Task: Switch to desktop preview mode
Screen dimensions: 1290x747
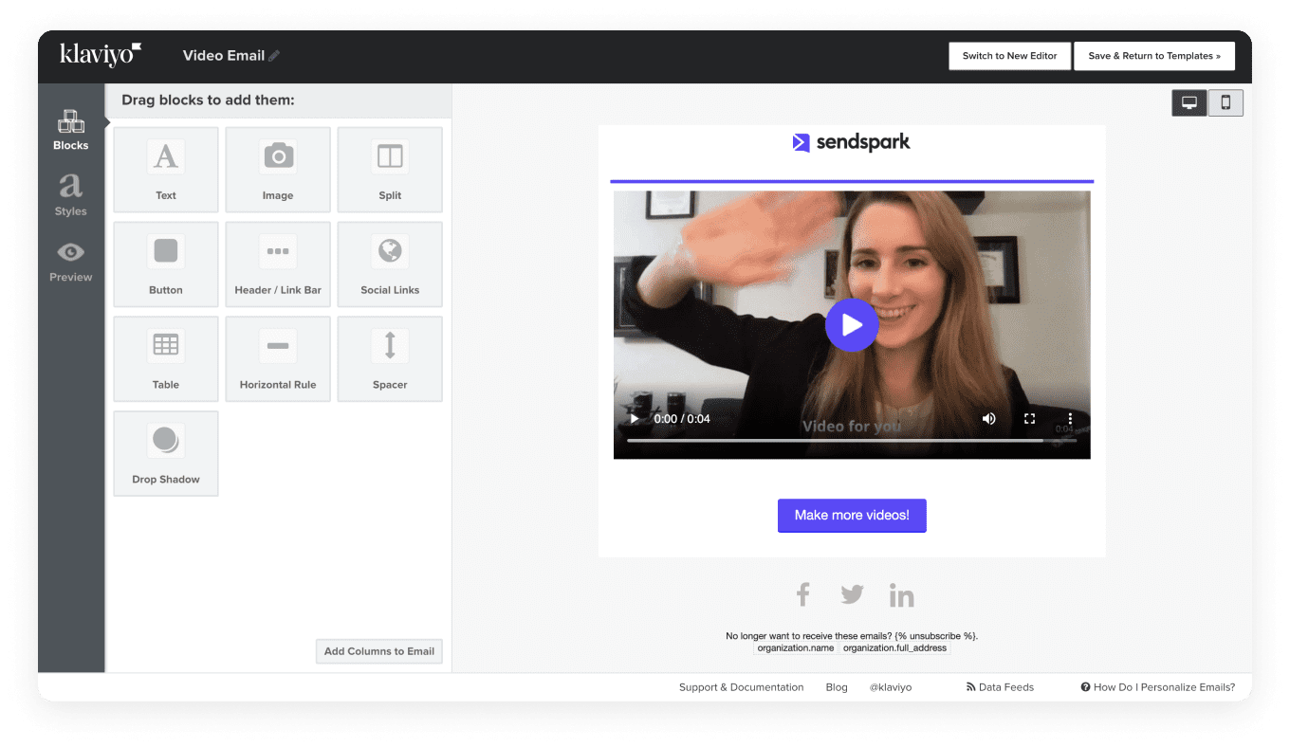Action: (x=1189, y=103)
